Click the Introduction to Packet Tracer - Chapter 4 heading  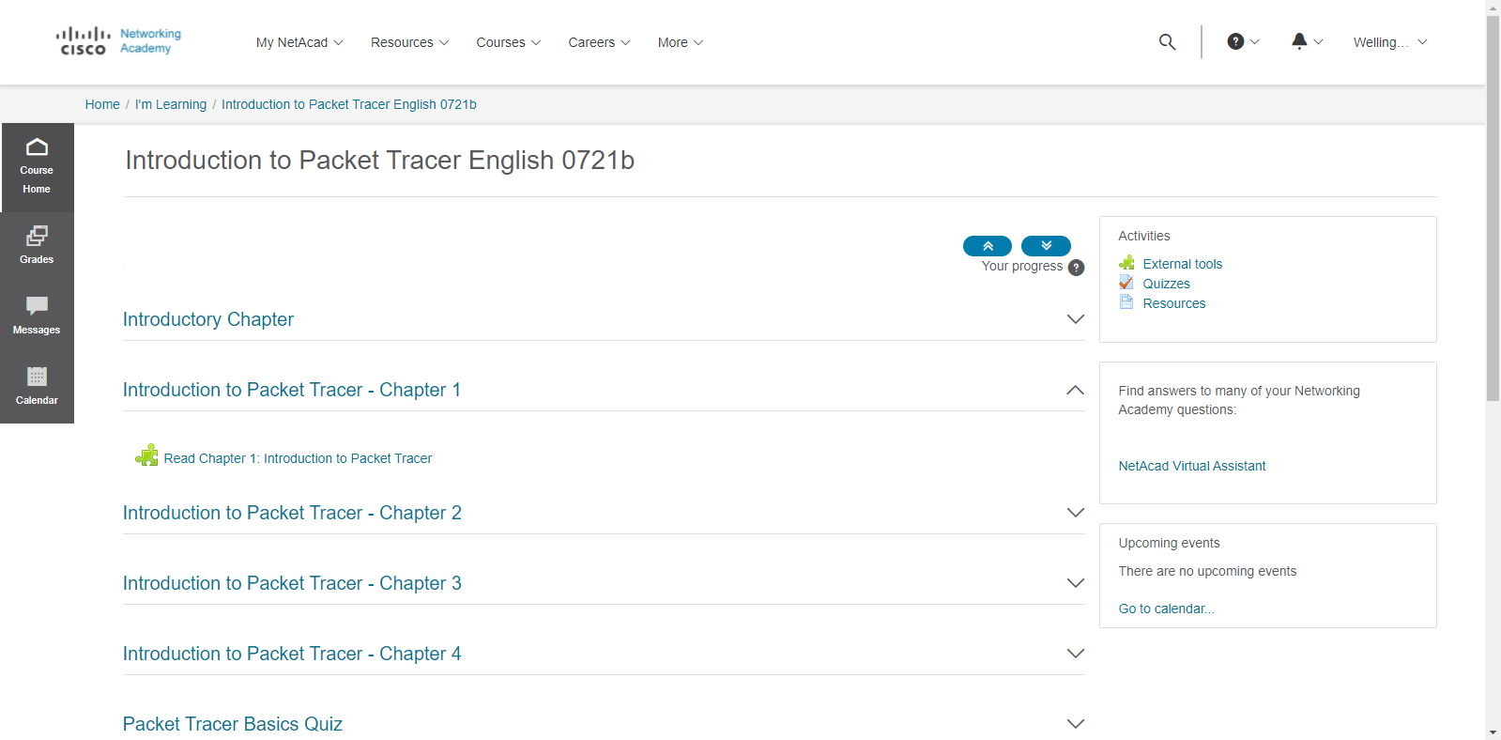tap(292, 654)
